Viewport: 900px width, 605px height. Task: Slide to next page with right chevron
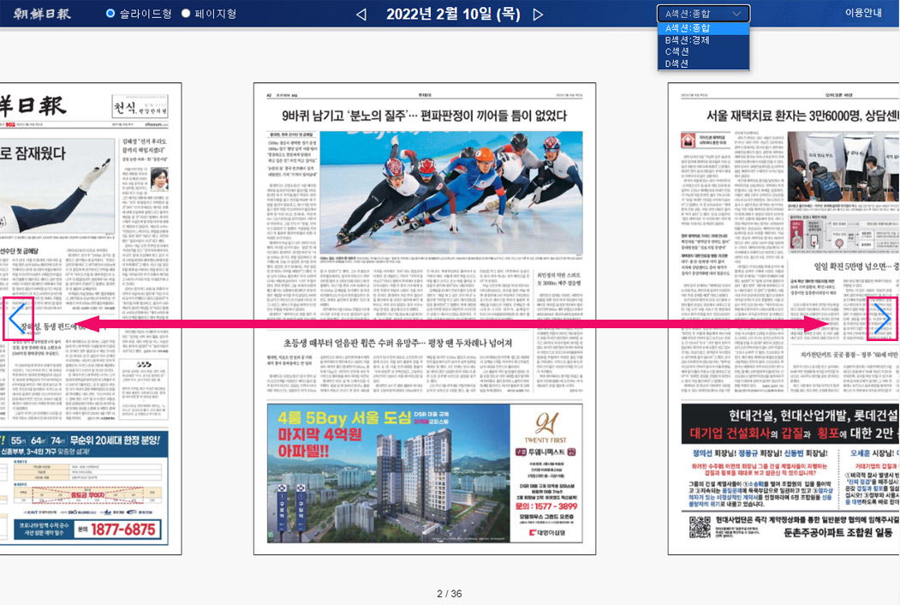click(882, 319)
